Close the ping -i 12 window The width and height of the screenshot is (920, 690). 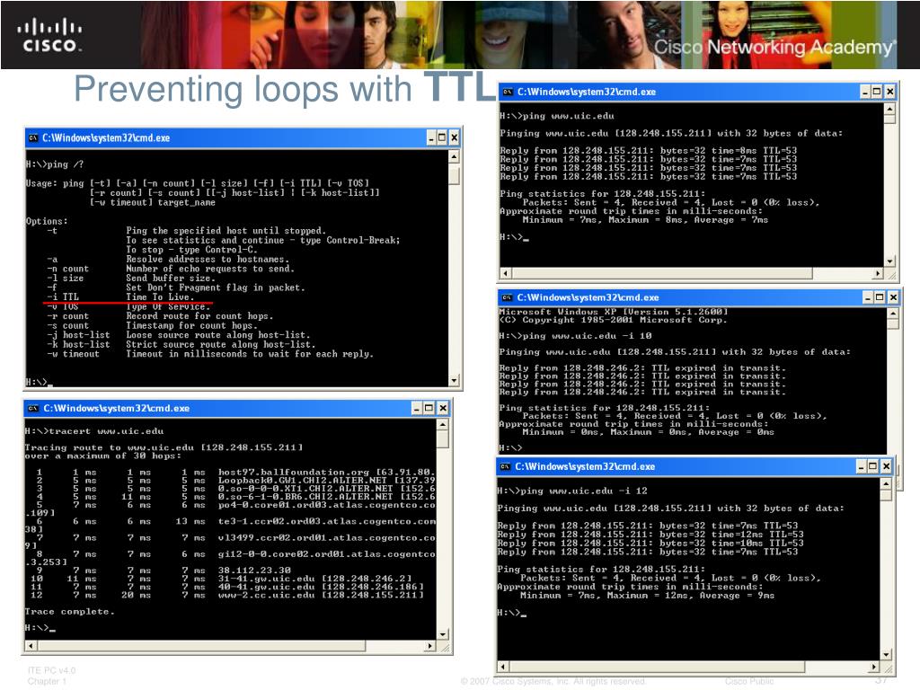coord(887,466)
